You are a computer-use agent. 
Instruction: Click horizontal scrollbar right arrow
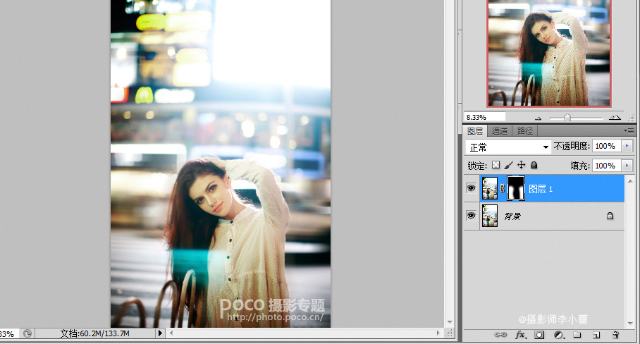[438, 333]
